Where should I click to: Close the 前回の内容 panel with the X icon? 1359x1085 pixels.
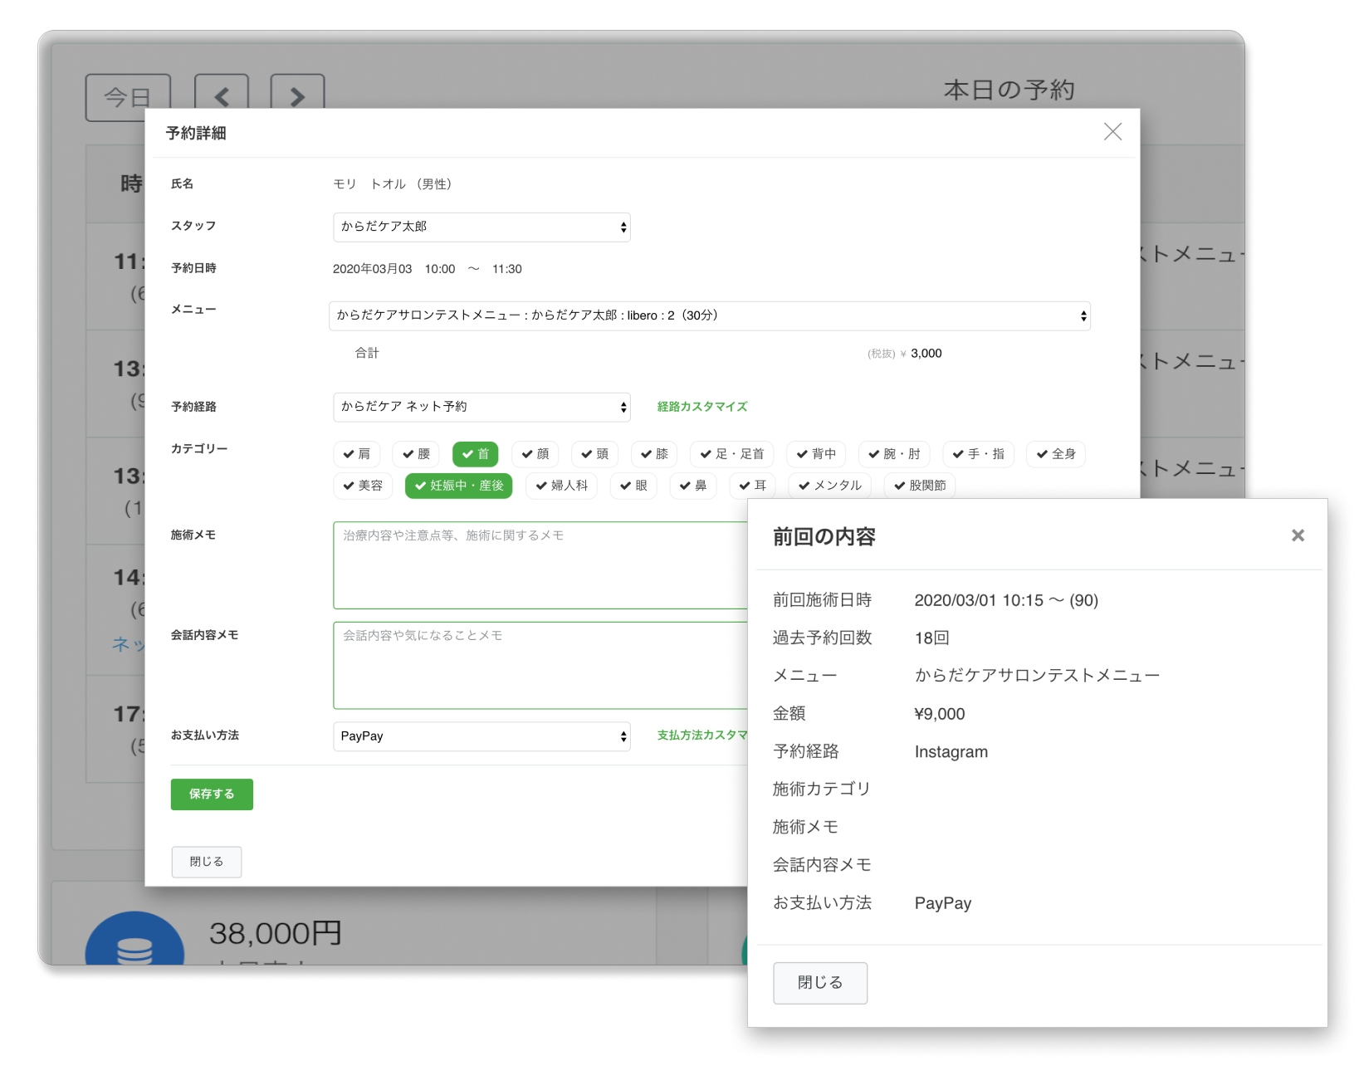(x=1298, y=535)
